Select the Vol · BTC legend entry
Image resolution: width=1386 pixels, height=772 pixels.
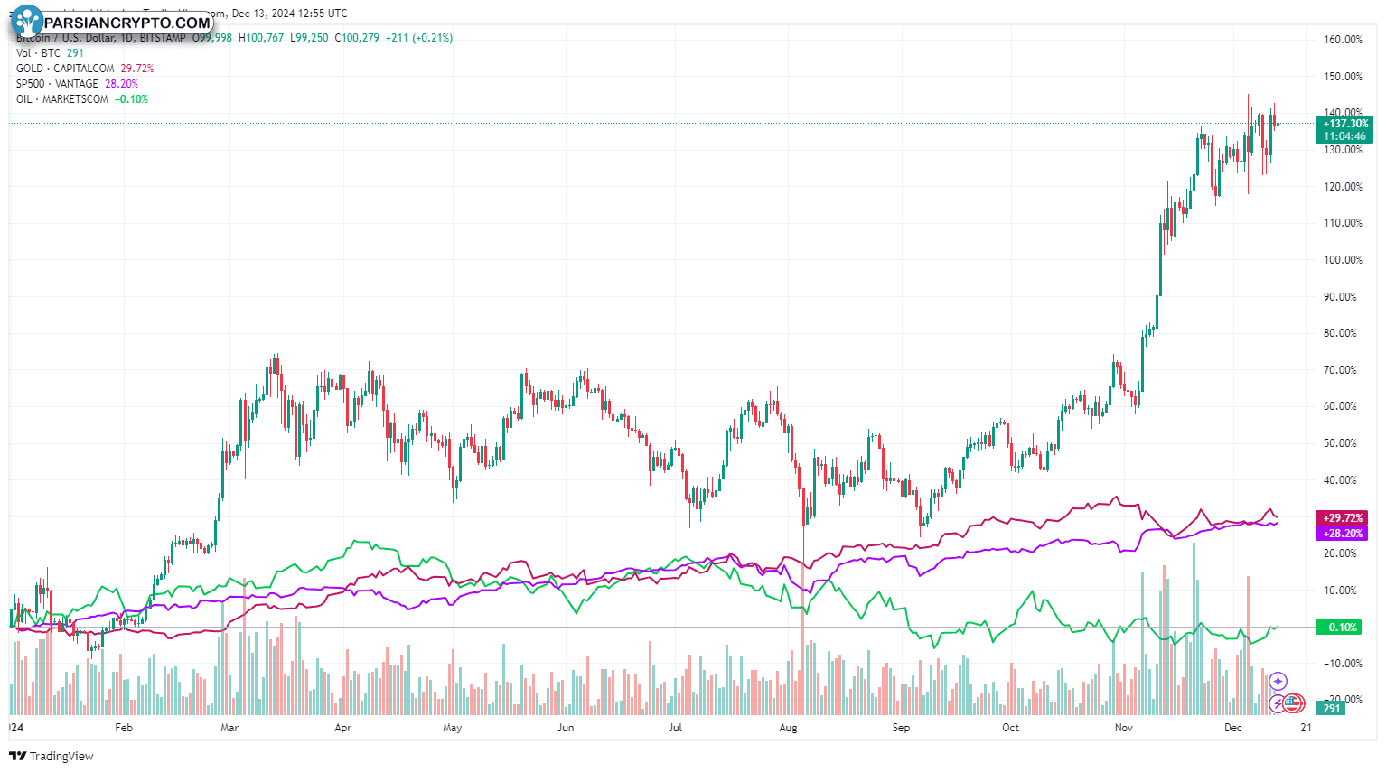(x=38, y=53)
